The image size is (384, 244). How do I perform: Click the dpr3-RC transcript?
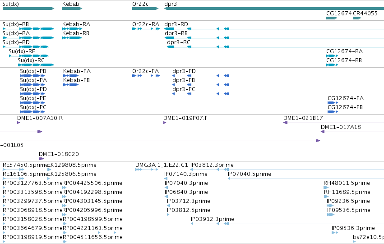point(275,47)
